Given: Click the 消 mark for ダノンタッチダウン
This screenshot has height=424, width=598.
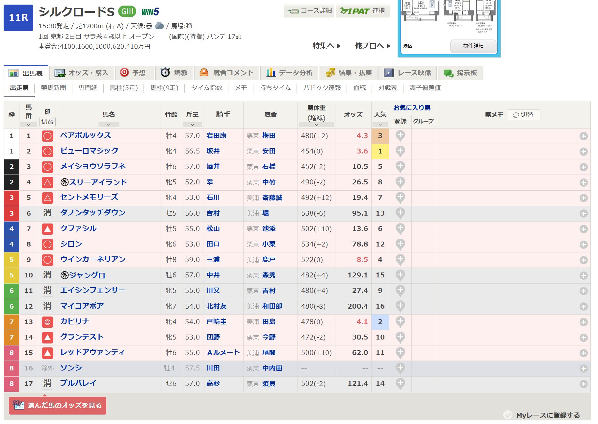Looking at the screenshot, I should click(x=47, y=213).
